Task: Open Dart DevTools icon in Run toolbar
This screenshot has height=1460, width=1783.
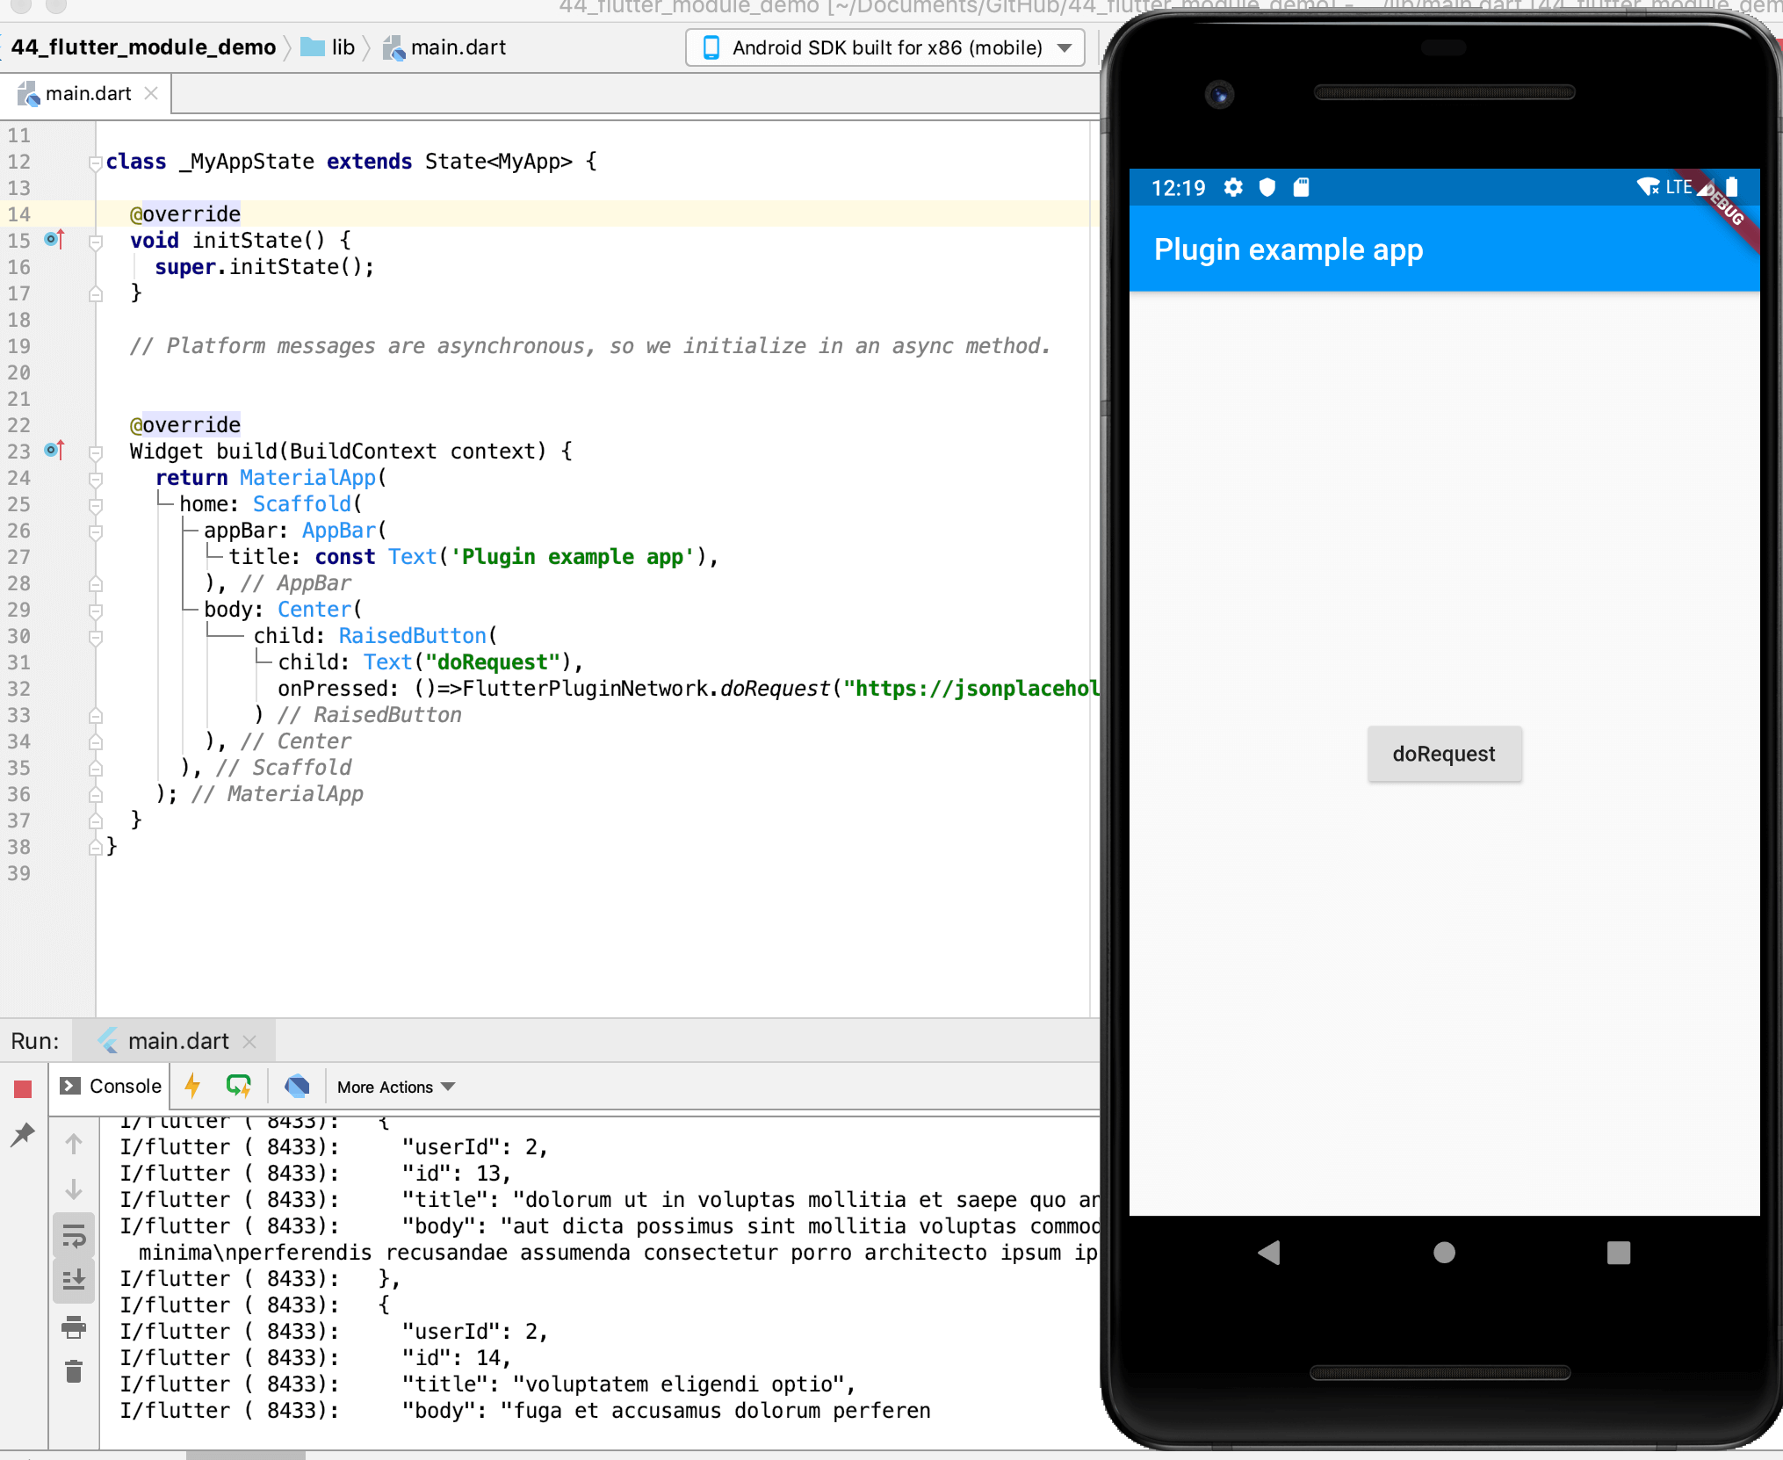Action: coord(297,1086)
